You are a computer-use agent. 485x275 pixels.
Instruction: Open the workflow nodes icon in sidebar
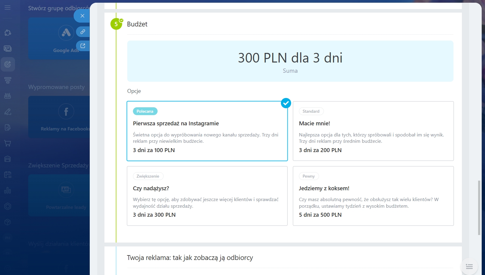tap(8, 33)
